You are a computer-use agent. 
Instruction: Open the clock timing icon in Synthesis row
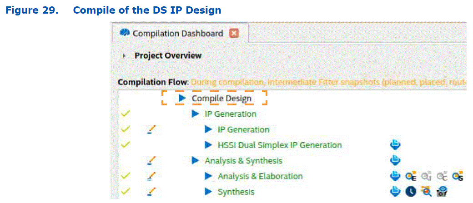(411, 192)
